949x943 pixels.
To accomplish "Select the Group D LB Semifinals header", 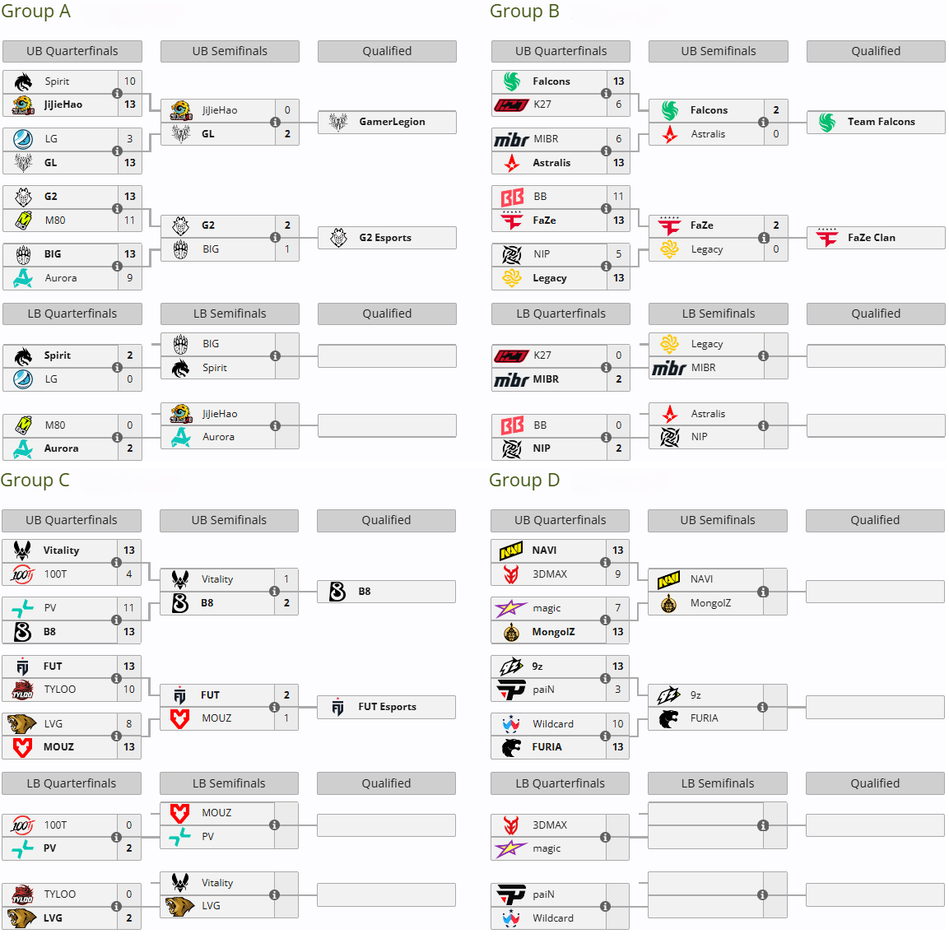I will coord(717,784).
